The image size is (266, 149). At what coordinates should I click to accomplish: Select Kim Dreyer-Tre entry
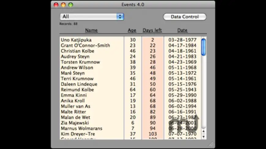(x=78, y=134)
